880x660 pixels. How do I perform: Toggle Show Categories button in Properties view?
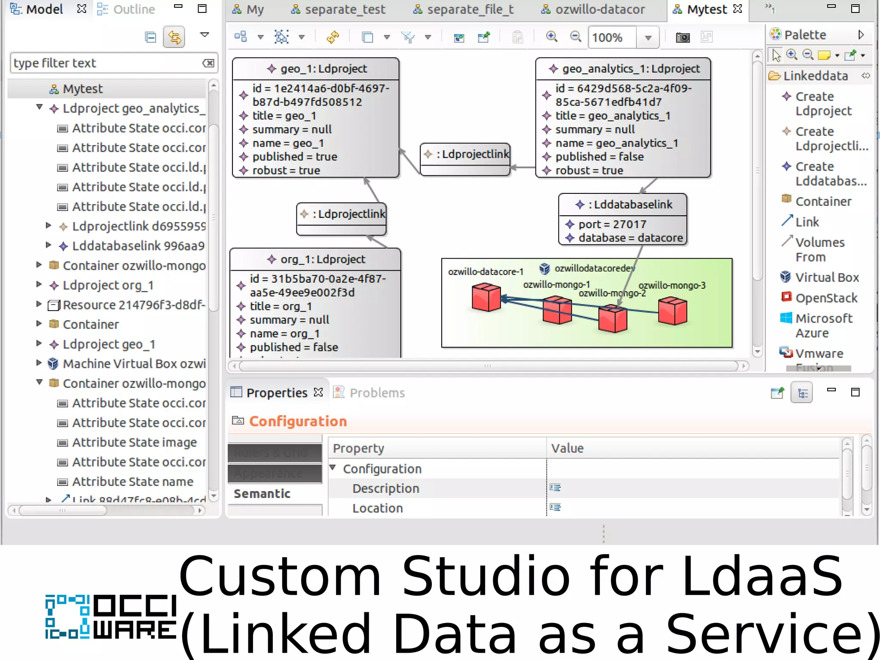point(802,393)
